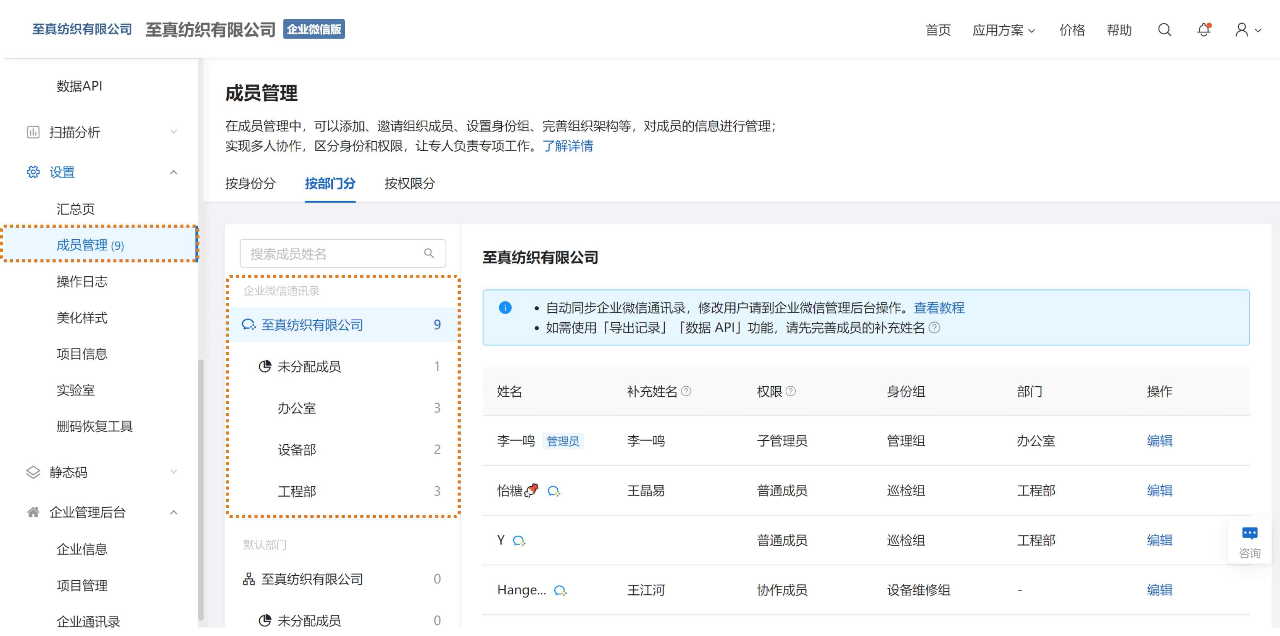The image size is (1280, 636).
Task: Click the org chart icon in 默认部门
Action: point(249,579)
